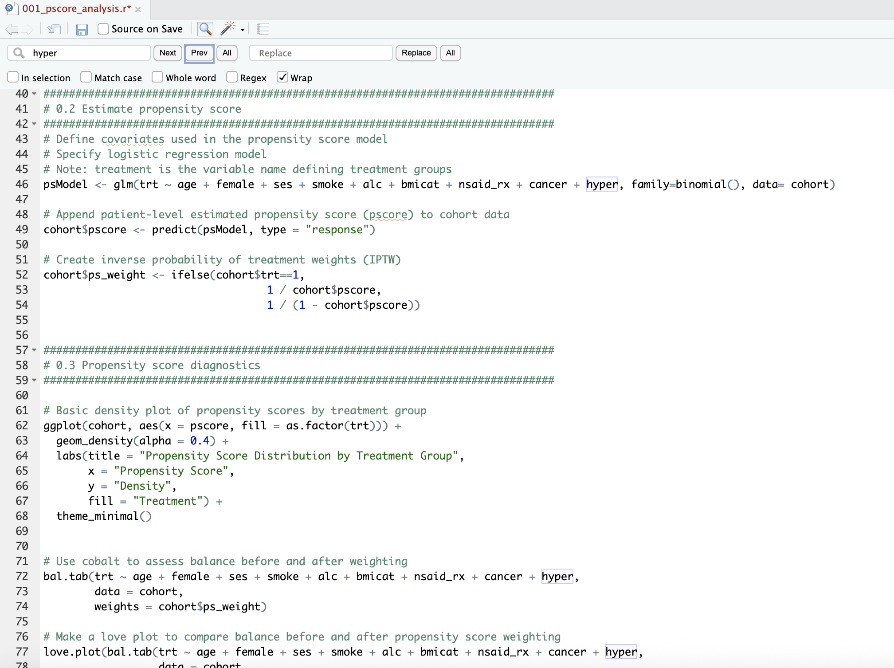This screenshot has height=668, width=894.
Task: Click the magic wand code tools icon
Action: [227, 29]
